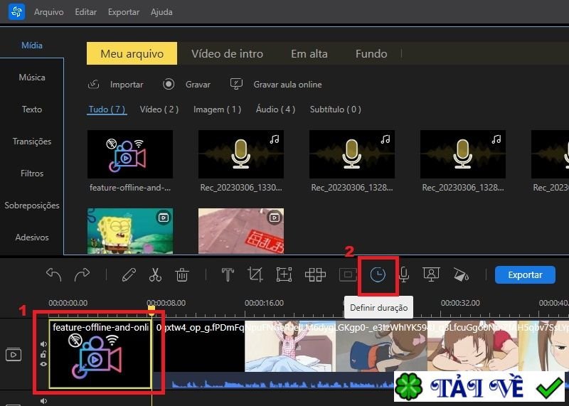Open the Editar menu
569x406 pixels.
(x=85, y=12)
